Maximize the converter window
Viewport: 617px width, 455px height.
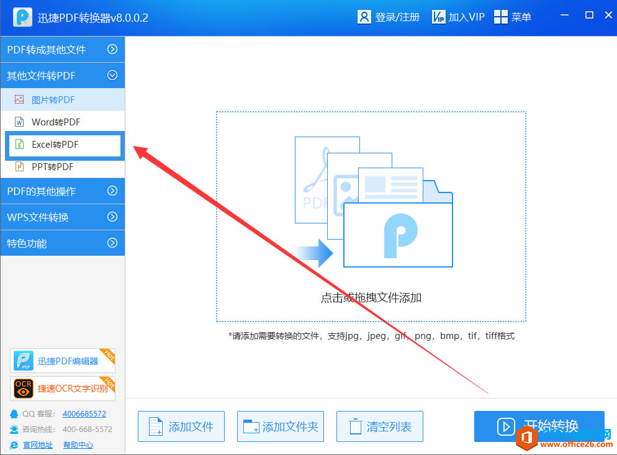(589, 15)
